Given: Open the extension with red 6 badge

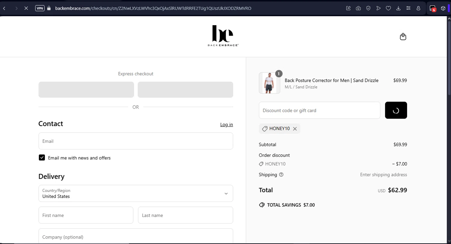Looking at the screenshot, I should pyautogui.click(x=433, y=8).
